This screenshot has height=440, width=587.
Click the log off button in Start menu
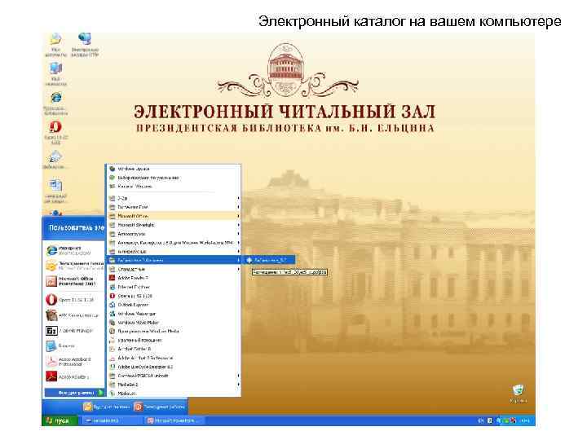click(107, 407)
